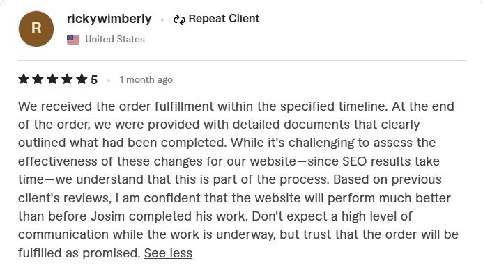Click the fourth rating star
Screen dimensions: 483x272
pos(67,79)
